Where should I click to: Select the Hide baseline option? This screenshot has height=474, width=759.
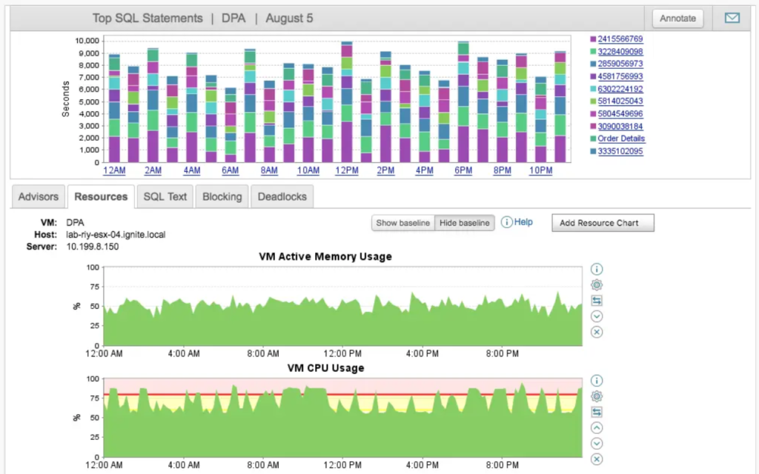464,223
